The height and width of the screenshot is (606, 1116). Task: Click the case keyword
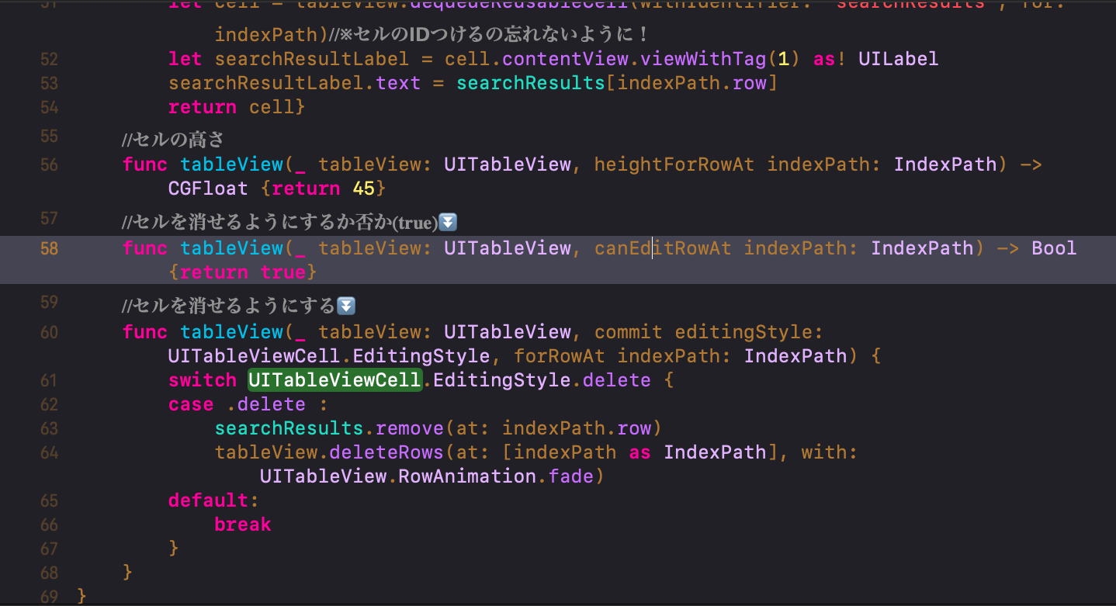coord(191,404)
